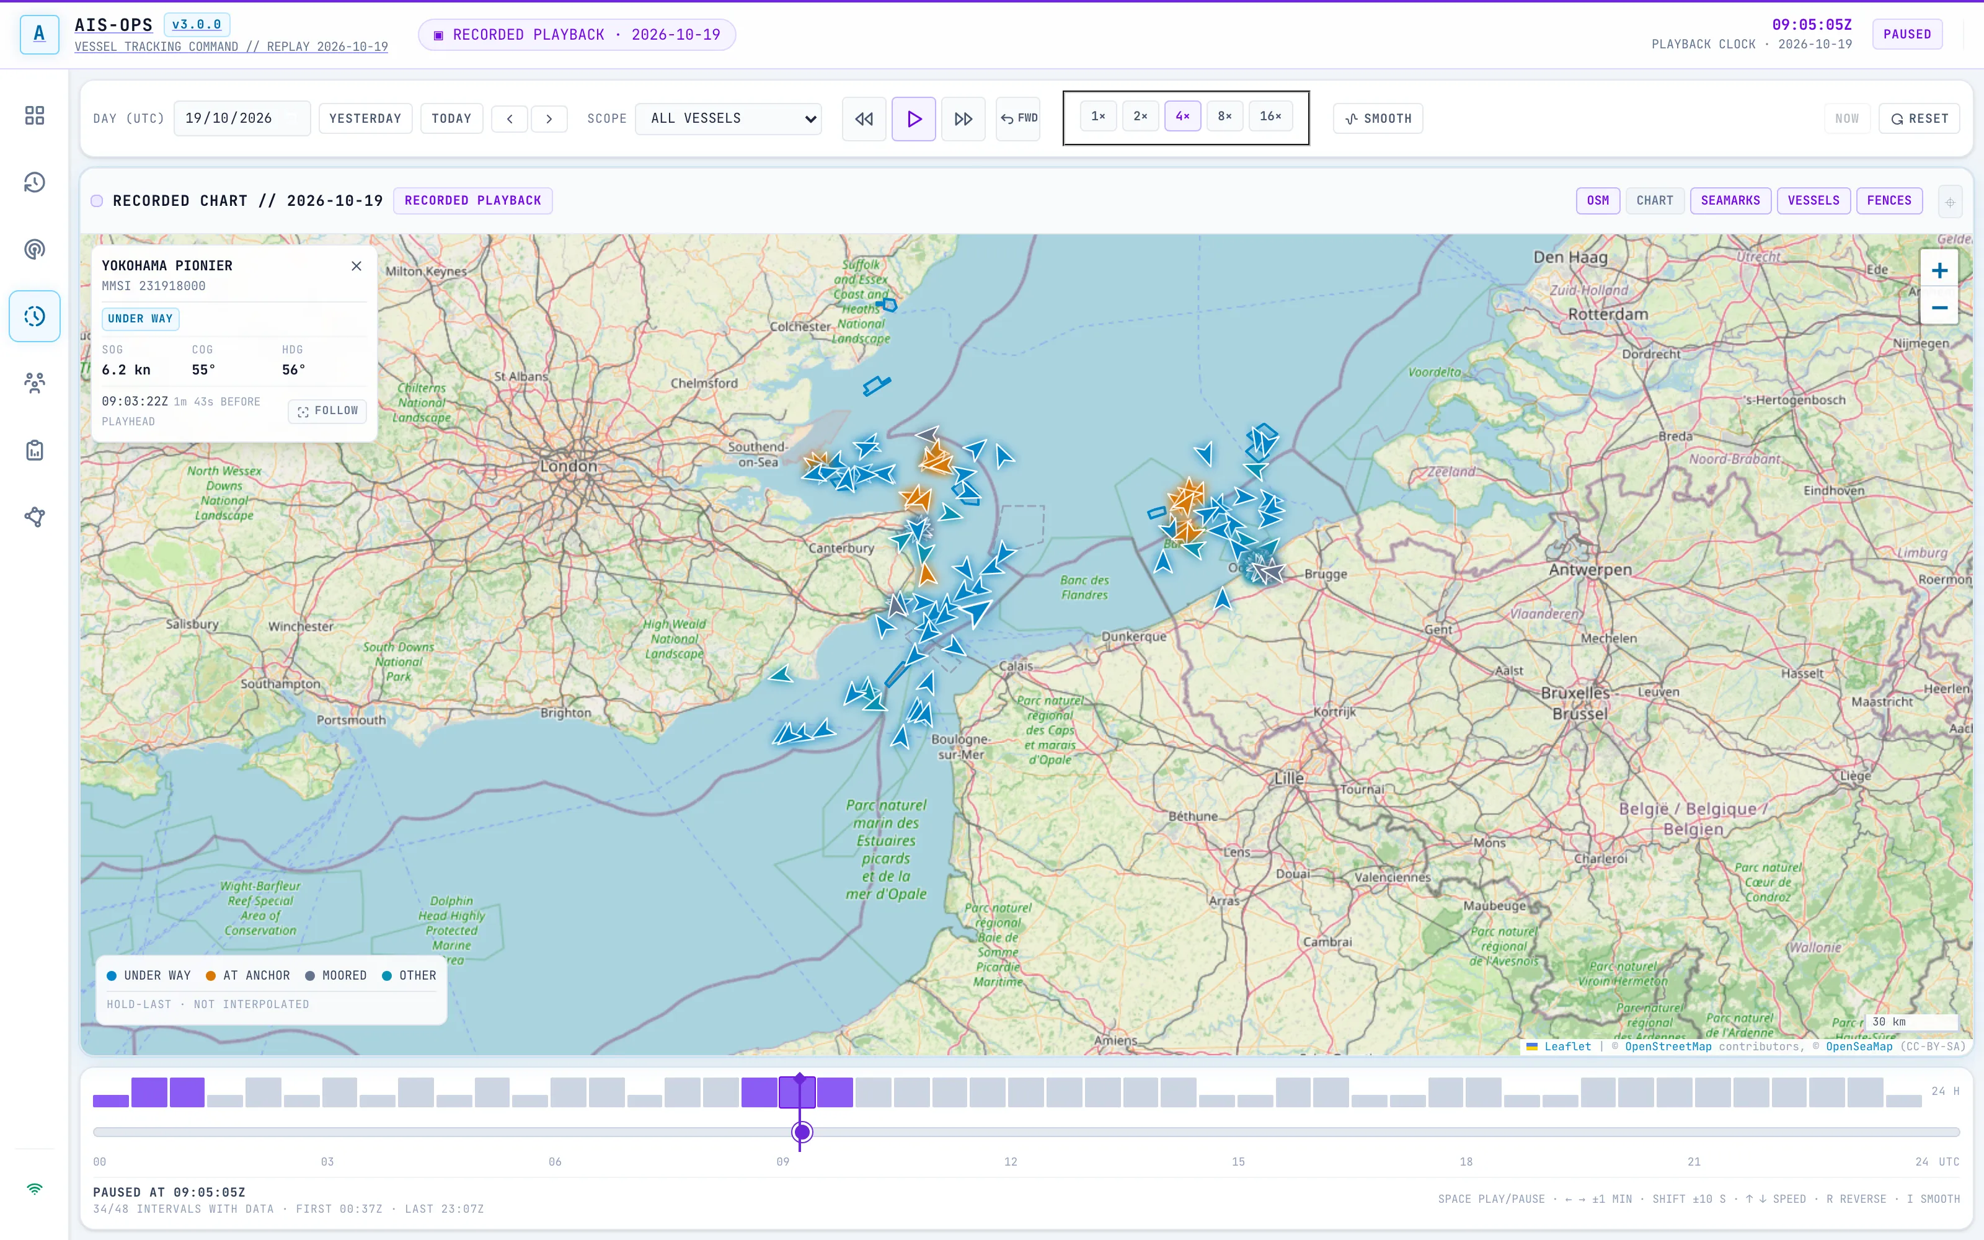The height and width of the screenshot is (1240, 1984).
Task: Click FOLLOW for YOKOHAMA PIONIER
Action: coord(327,411)
